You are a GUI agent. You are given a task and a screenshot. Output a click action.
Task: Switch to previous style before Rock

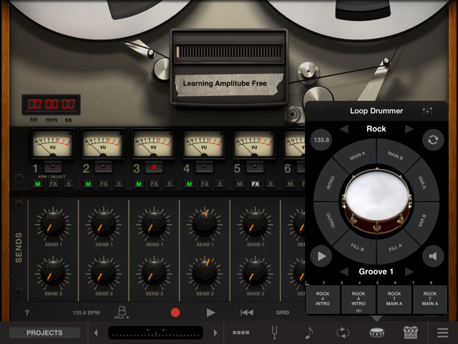344,129
